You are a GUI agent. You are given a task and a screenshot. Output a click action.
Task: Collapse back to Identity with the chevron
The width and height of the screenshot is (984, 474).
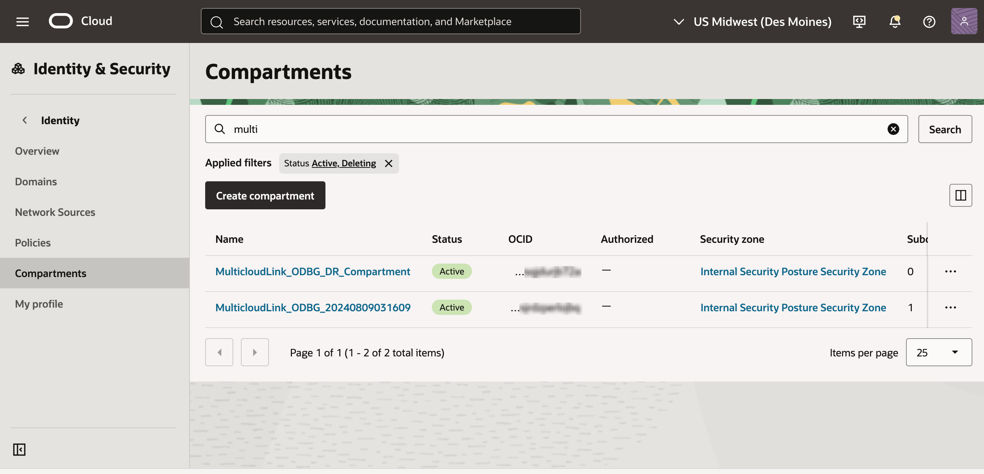coord(24,120)
